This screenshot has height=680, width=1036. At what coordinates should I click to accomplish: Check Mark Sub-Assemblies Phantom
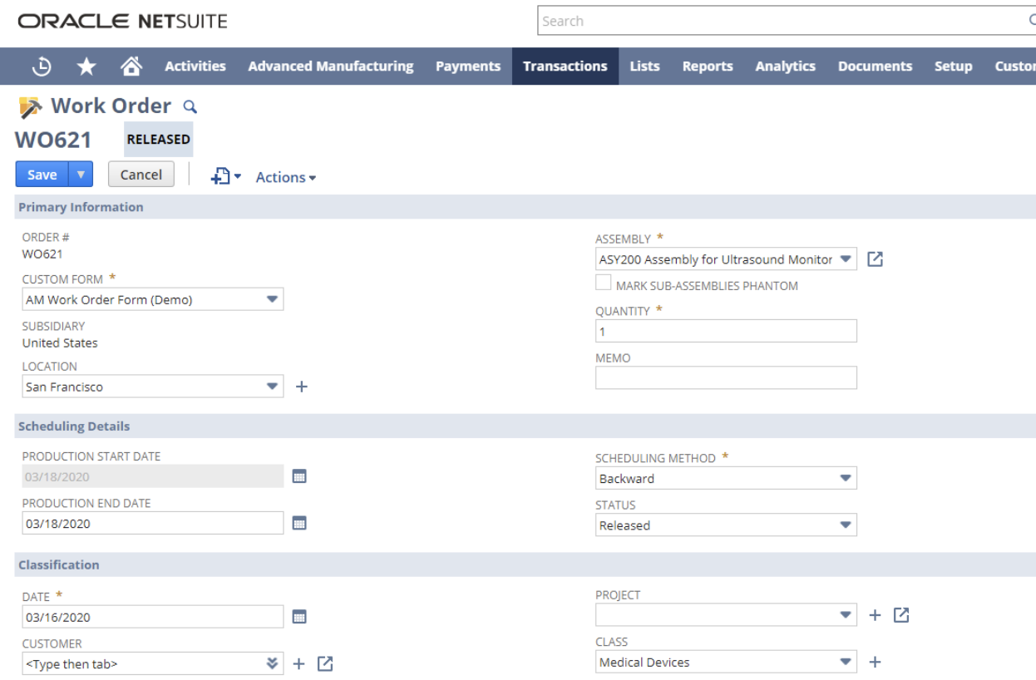coord(603,283)
